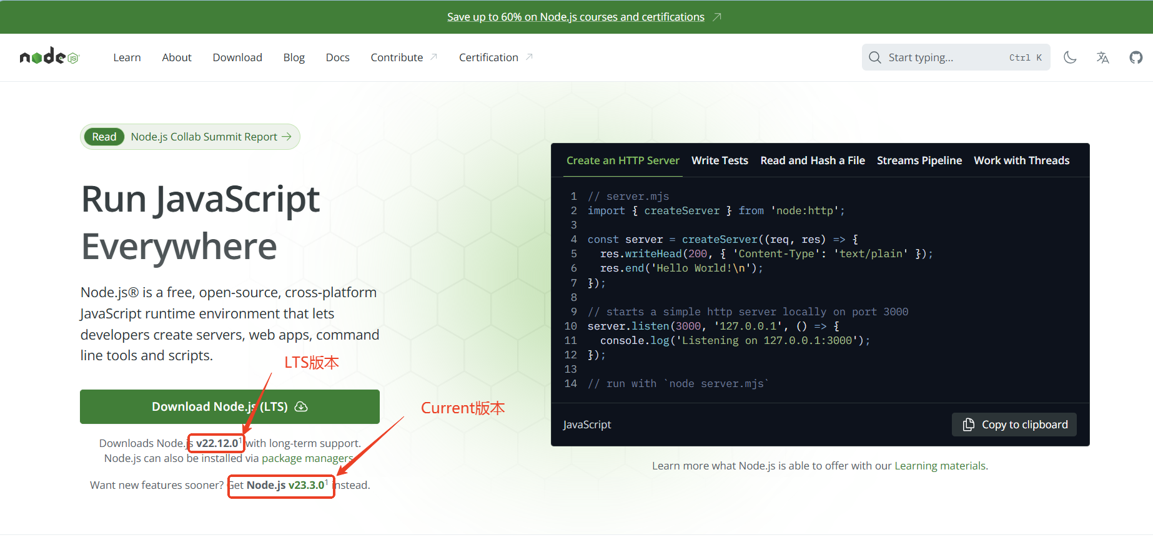1153x550 pixels.
Task: Select the Streams Pipeline code tab
Action: (x=919, y=160)
